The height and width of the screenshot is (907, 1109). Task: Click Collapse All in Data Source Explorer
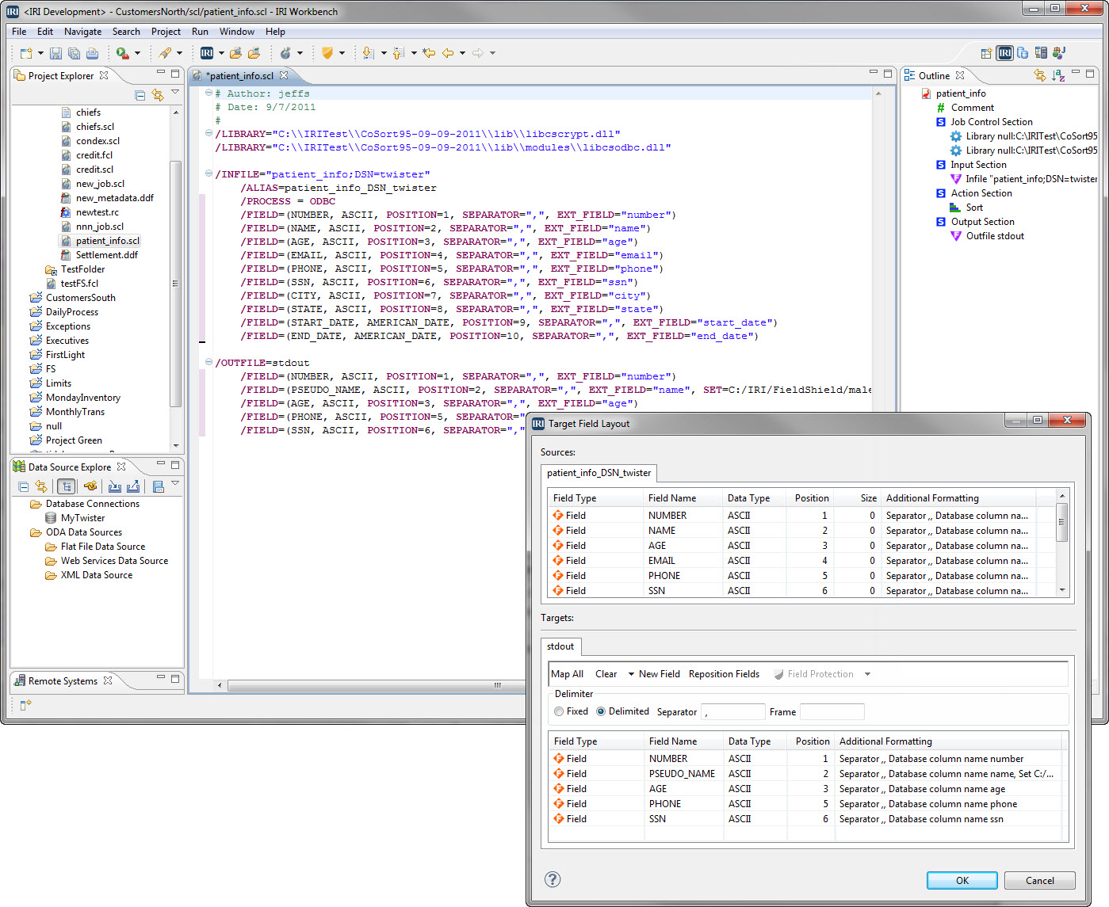pyautogui.click(x=24, y=486)
